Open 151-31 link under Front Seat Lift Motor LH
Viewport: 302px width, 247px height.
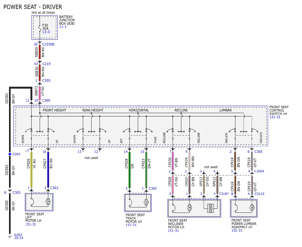tap(31, 224)
